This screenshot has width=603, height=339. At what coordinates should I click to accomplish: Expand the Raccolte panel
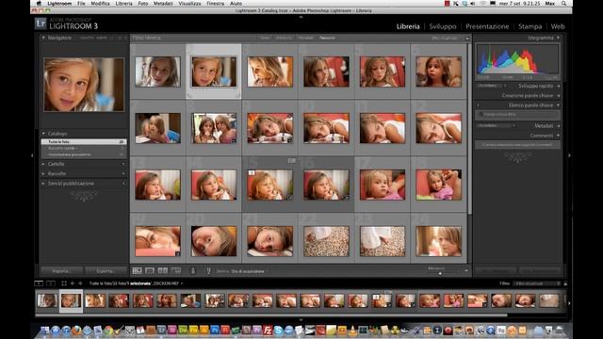43,173
